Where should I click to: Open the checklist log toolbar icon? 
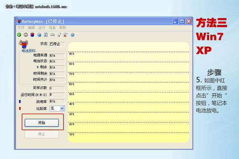(46, 35)
